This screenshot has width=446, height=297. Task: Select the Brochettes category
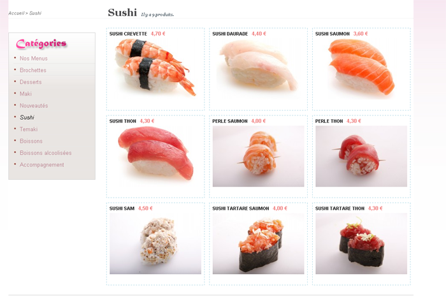32,70
